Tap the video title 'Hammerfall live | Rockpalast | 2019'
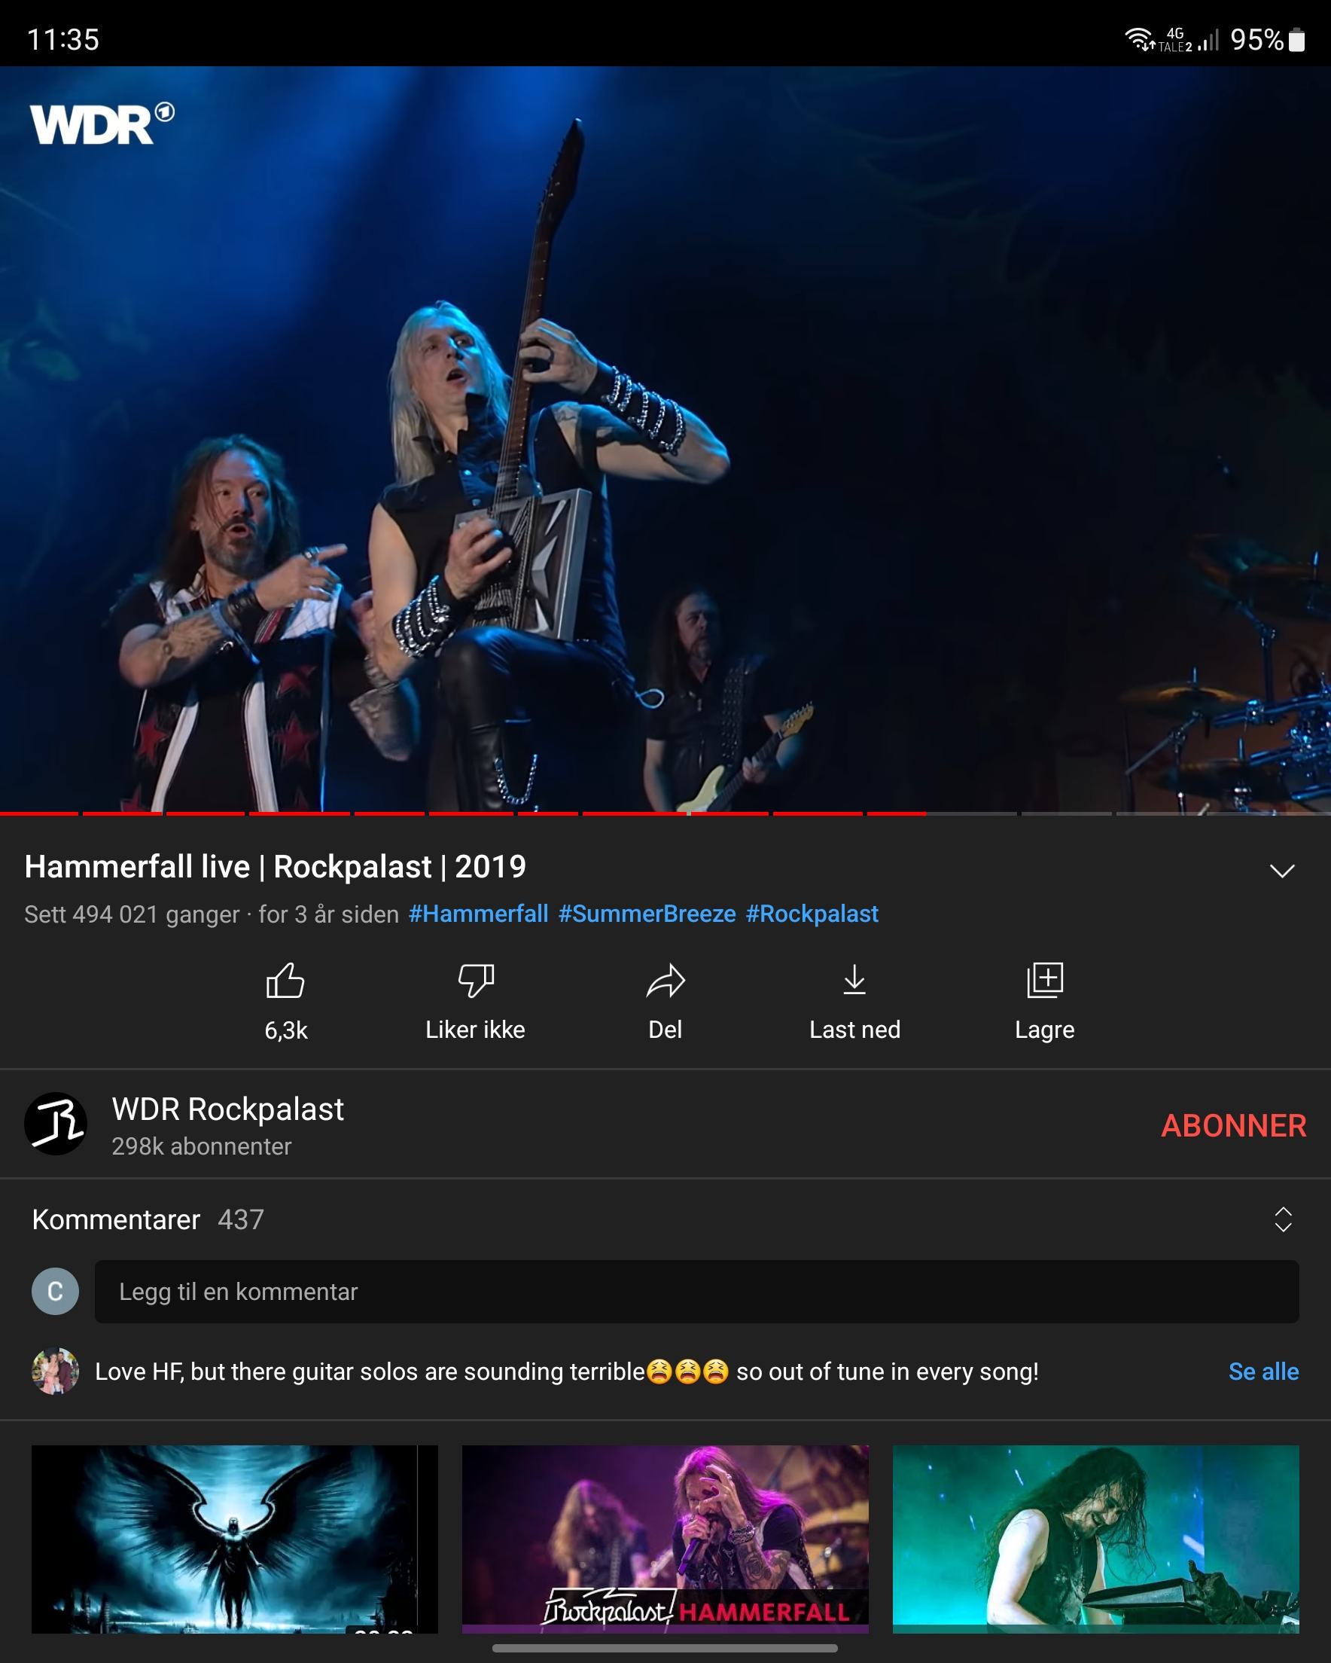This screenshot has height=1663, width=1331. coord(276,866)
